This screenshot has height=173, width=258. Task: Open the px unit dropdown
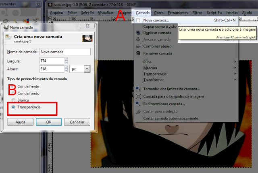click(x=86, y=69)
